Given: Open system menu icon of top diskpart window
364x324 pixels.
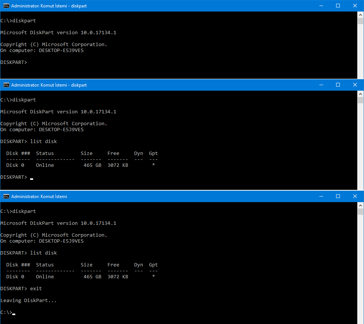Looking at the screenshot, I should tap(6, 6).
